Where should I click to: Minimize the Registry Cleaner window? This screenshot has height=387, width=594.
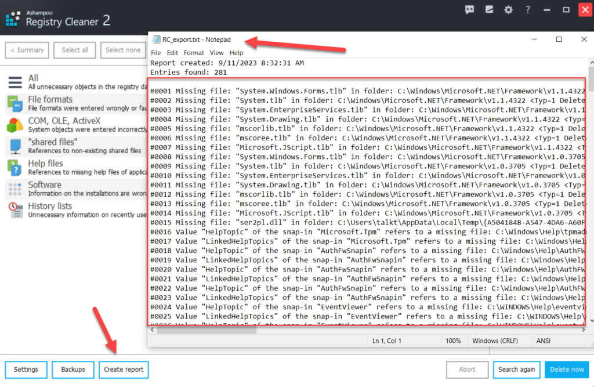pos(546,10)
